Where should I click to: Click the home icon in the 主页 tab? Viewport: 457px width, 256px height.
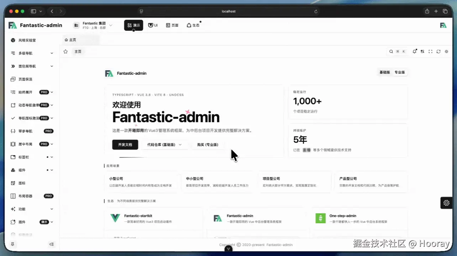tap(66, 40)
